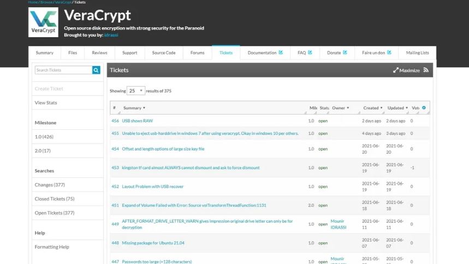Click the external link icon beside FAQ
469x264 pixels.
coord(310,52)
